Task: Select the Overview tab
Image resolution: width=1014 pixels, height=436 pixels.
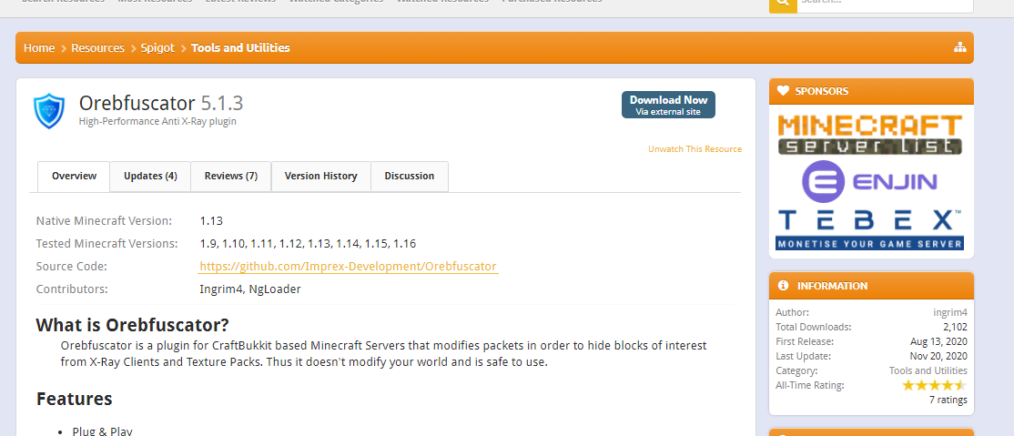Action: pos(75,176)
